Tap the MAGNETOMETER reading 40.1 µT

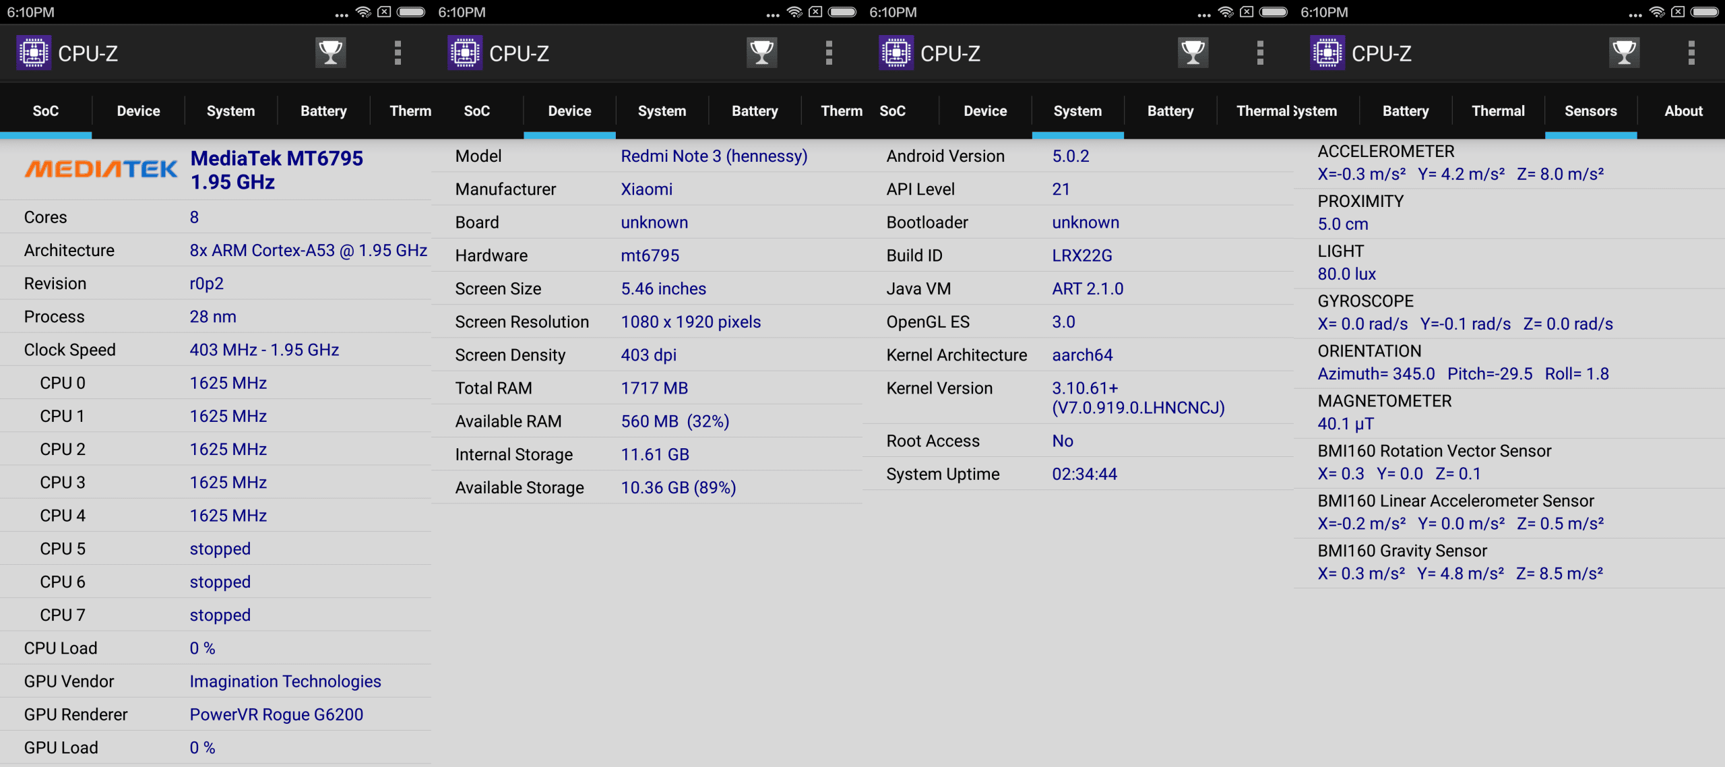click(x=1346, y=424)
